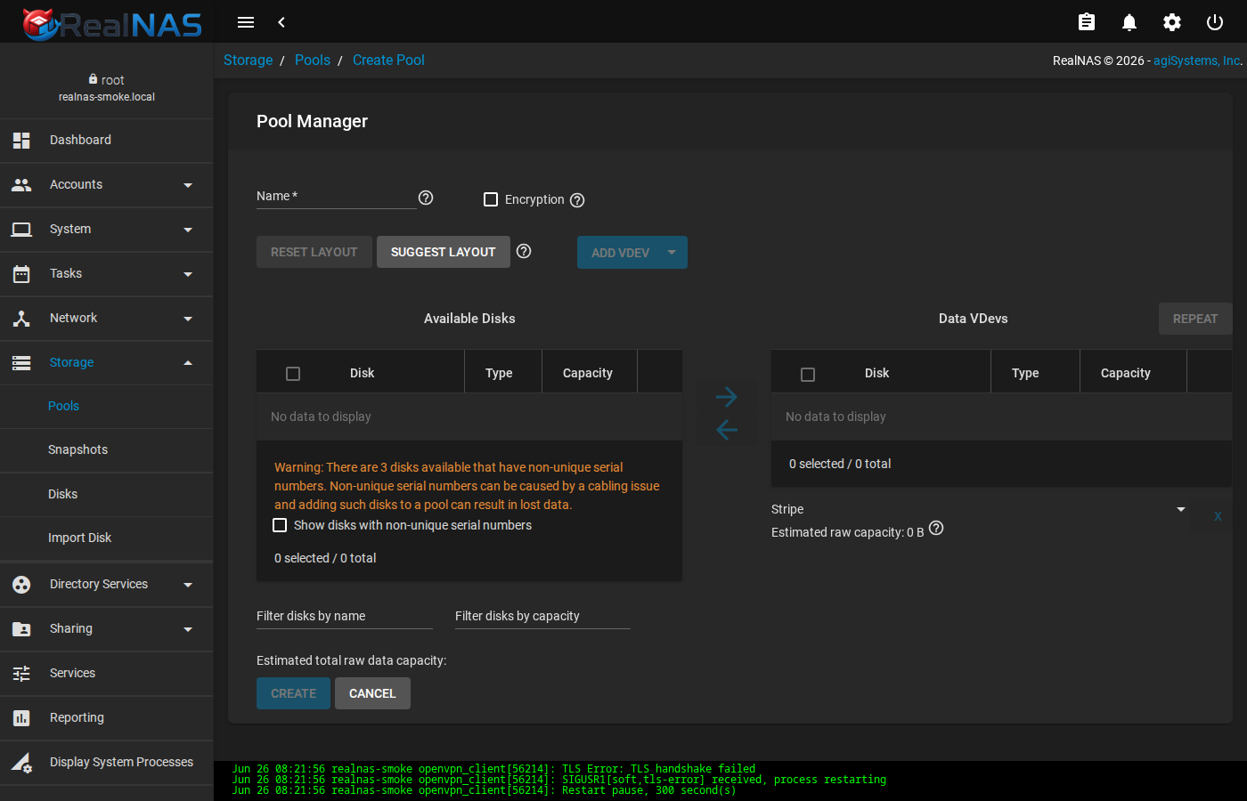This screenshot has width=1247, height=801.
Task: Select all in Available Disks header checkbox
Action: (x=293, y=374)
